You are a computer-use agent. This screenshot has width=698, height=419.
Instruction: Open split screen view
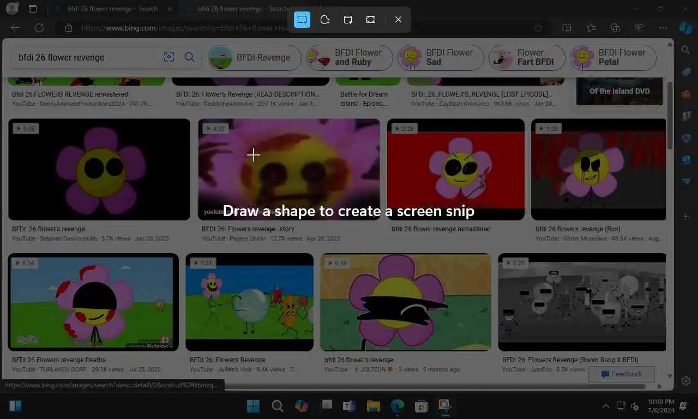tap(567, 28)
